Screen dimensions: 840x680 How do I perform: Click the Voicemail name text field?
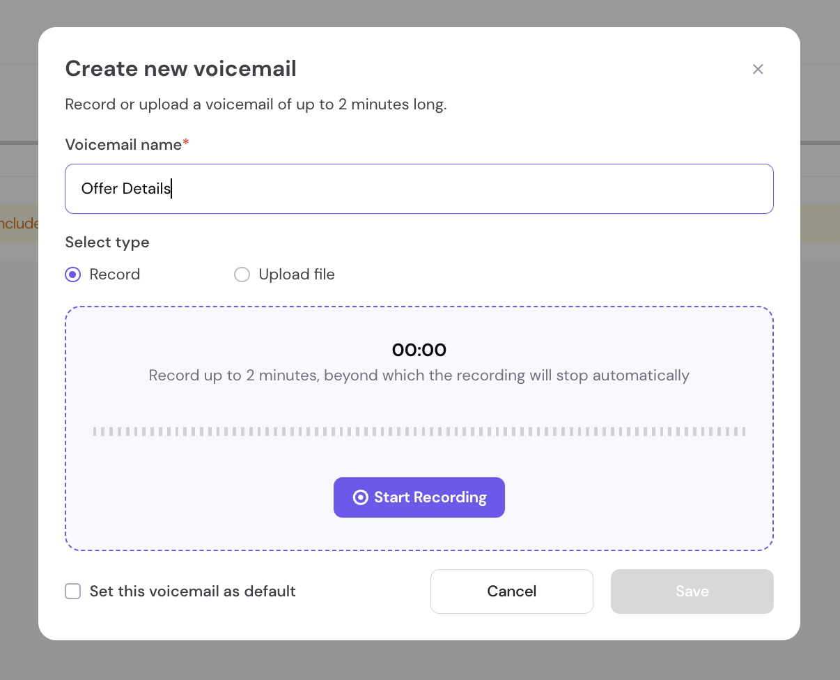coord(419,189)
